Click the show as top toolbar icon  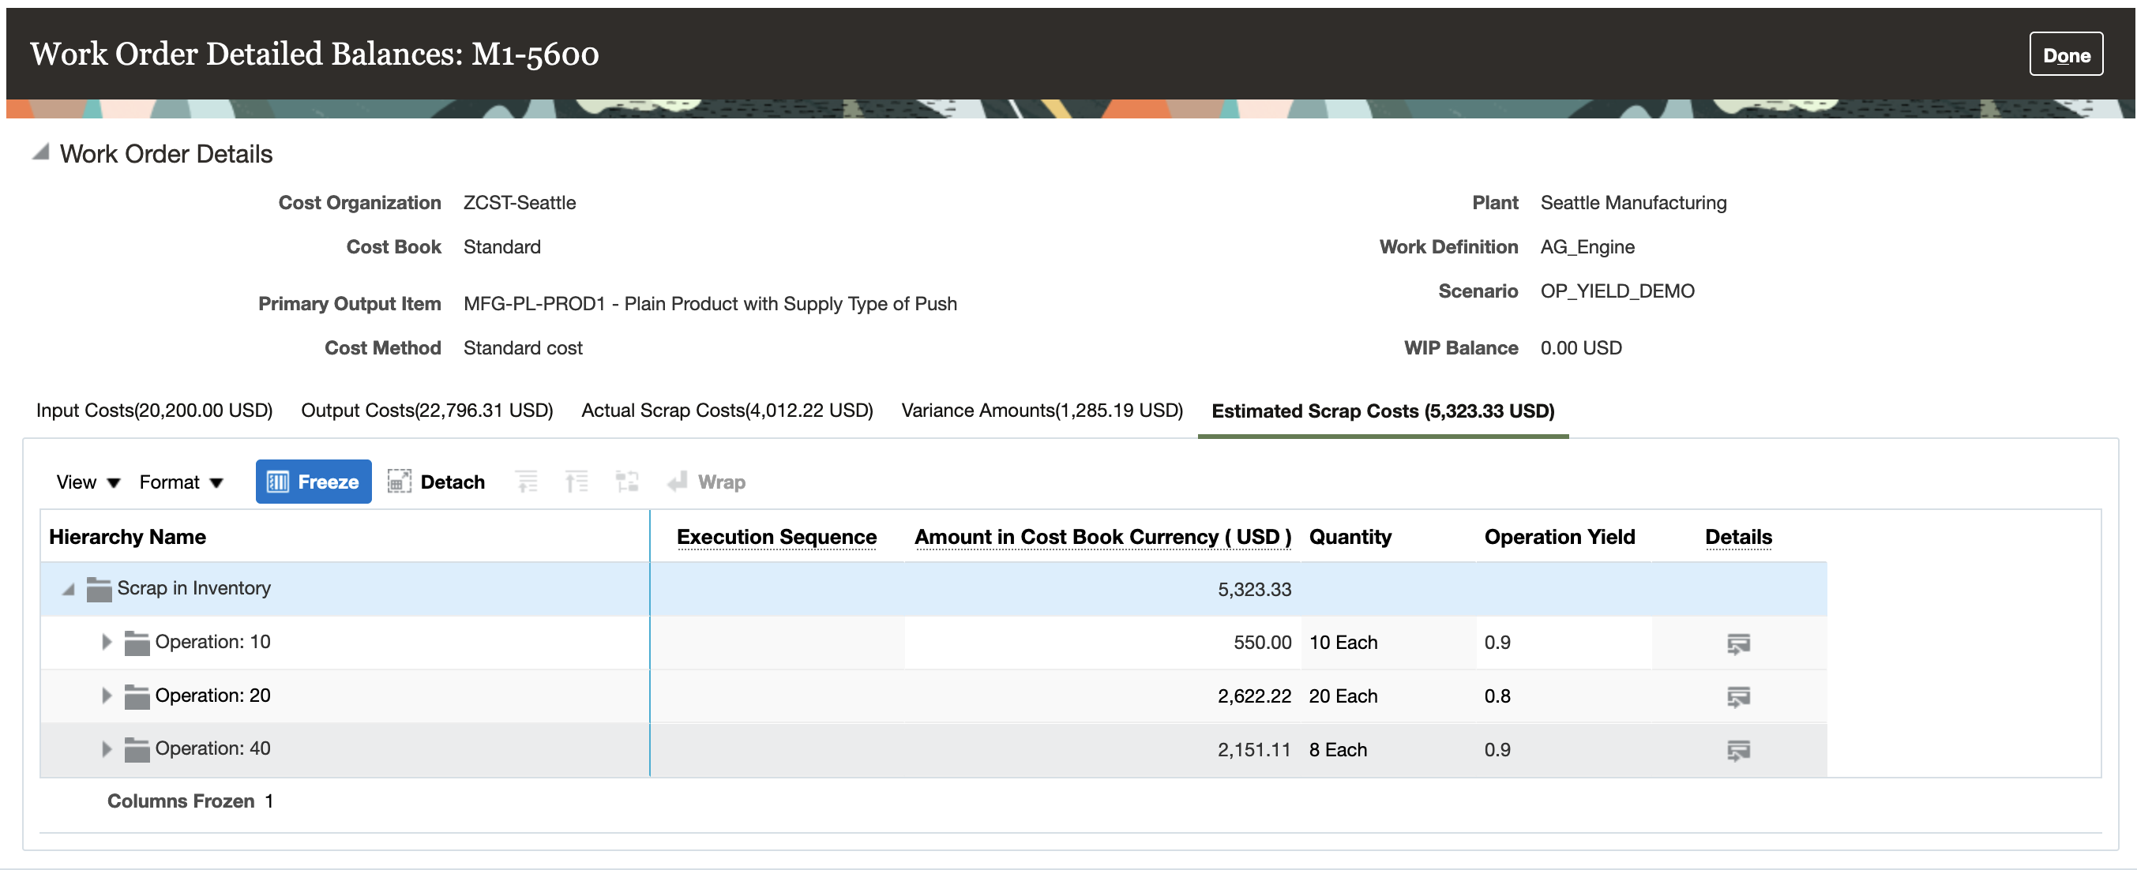click(626, 482)
